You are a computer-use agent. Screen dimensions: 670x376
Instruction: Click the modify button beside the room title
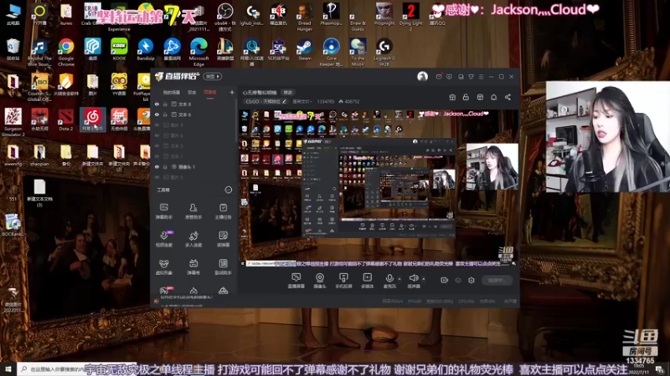(x=288, y=93)
